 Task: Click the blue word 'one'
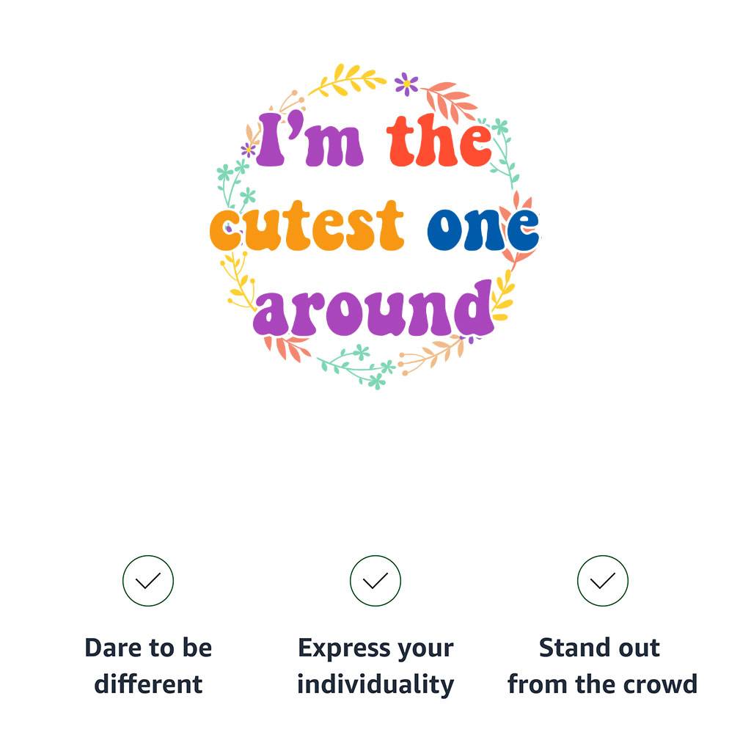coord(483,227)
